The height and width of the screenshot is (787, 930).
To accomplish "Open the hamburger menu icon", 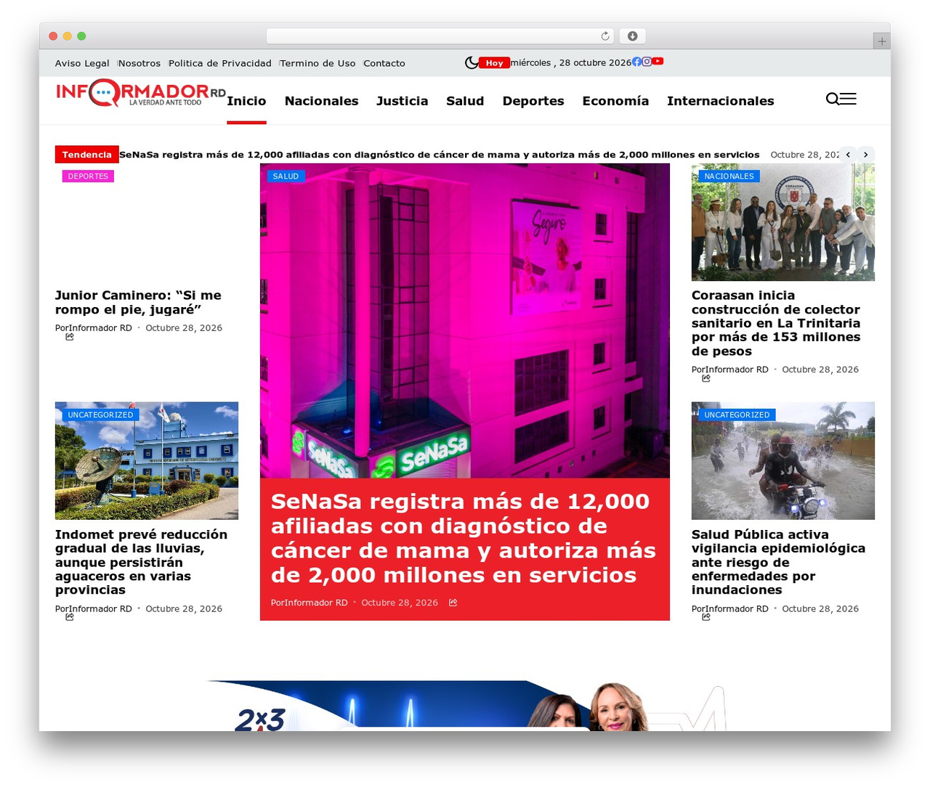I will click(x=848, y=99).
